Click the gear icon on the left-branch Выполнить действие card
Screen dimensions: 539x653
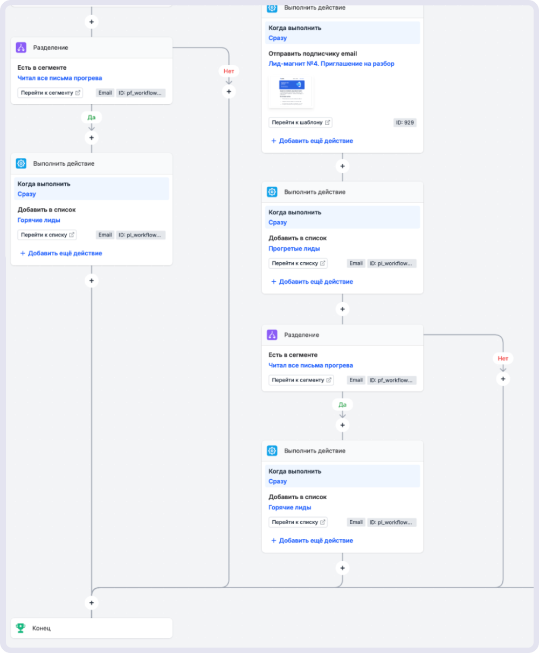pos(21,164)
